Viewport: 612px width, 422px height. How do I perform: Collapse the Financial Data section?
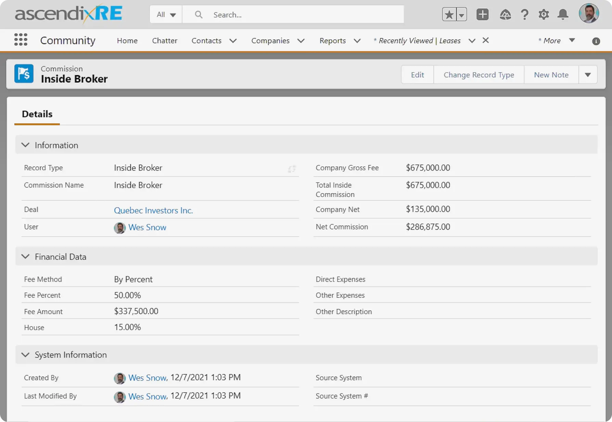(25, 257)
